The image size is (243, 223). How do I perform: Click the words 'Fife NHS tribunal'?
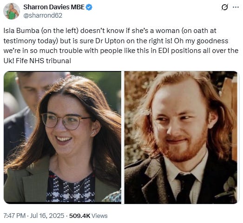(44, 61)
